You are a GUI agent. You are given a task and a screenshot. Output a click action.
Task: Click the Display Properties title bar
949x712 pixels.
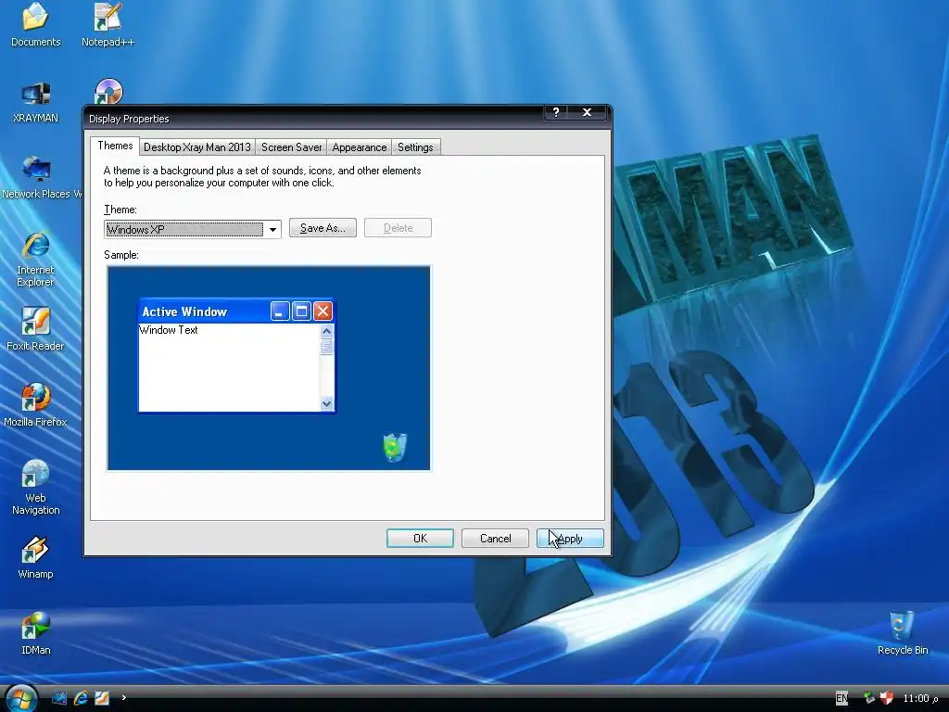[315, 118]
